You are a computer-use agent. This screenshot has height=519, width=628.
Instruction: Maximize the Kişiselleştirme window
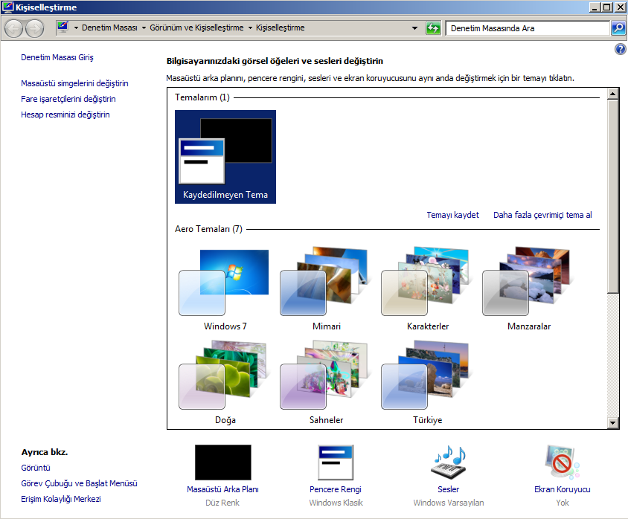(x=607, y=7)
